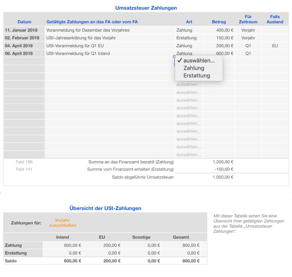This screenshot has height=277, width=292.
Task: Open the Vorjahr ausschließen dropdown
Action: [x=62, y=223]
